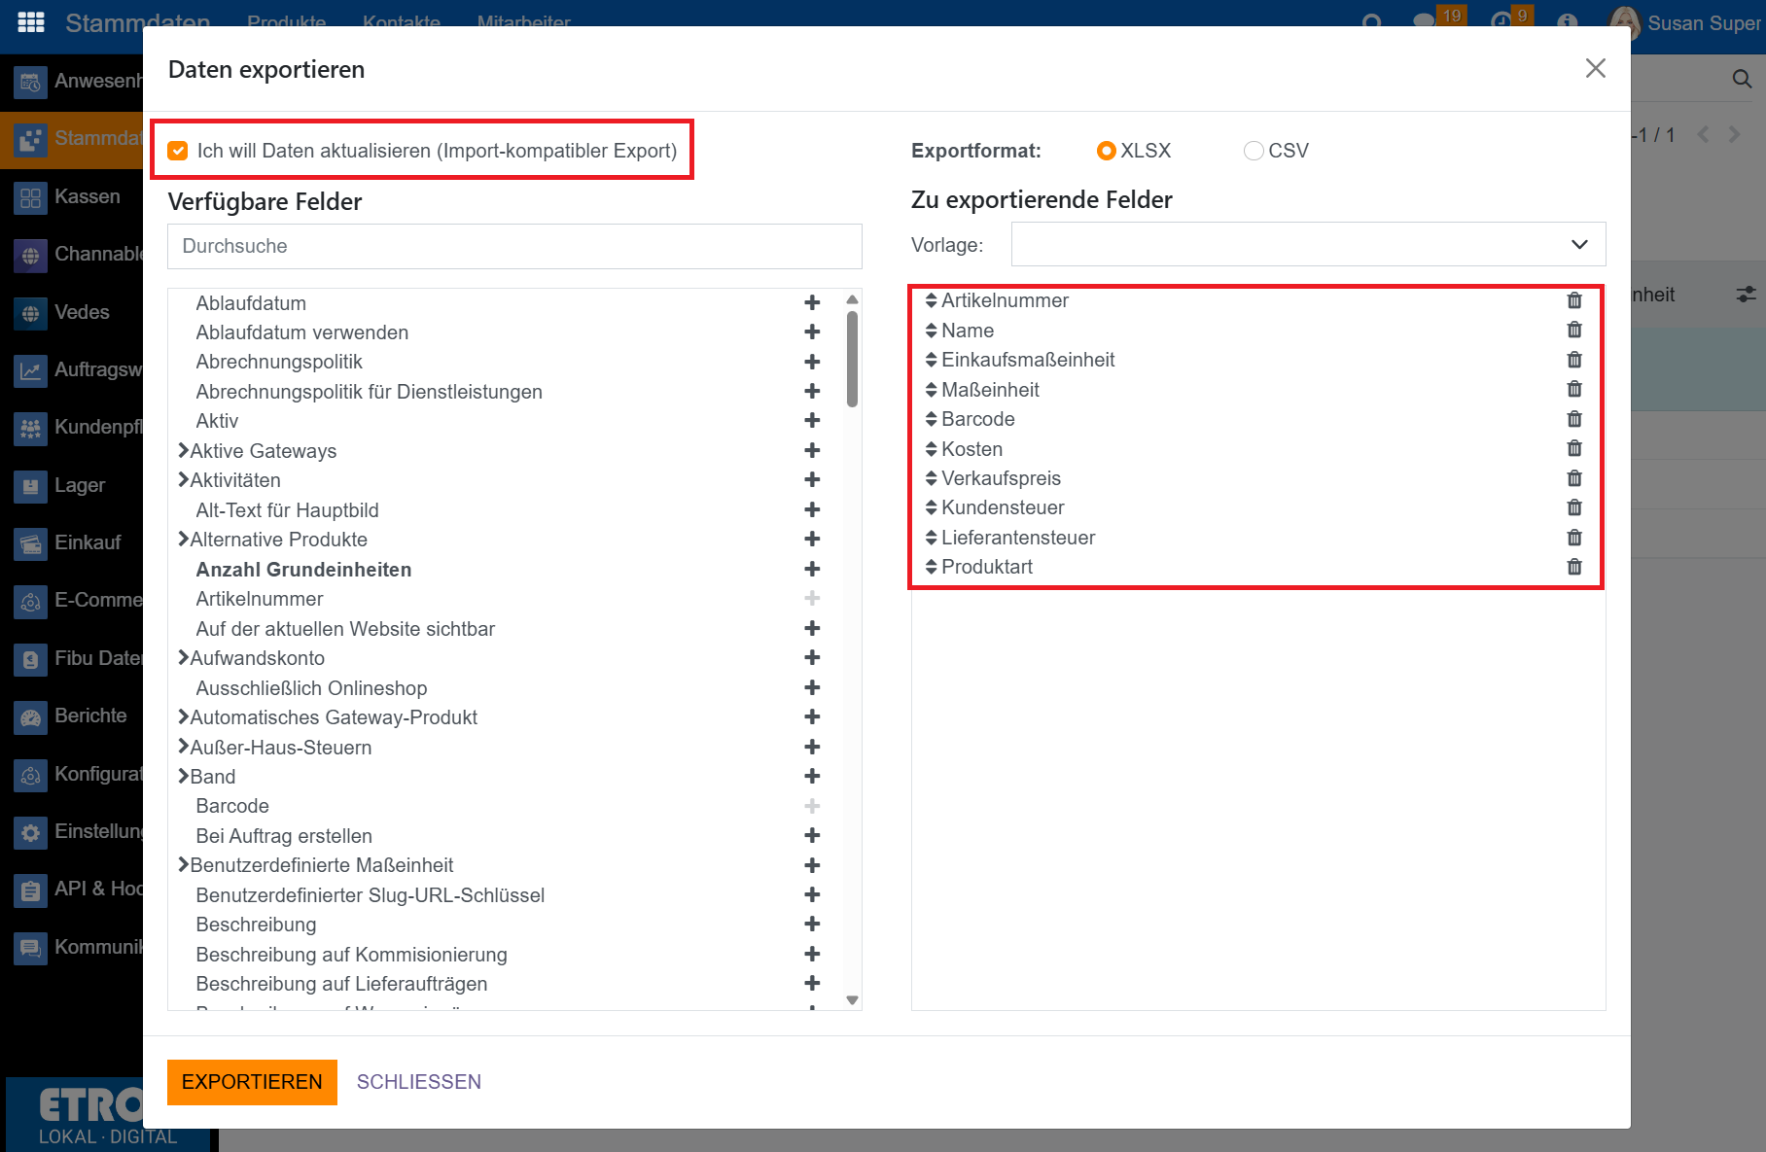This screenshot has width=1766, height=1152.
Task: Choose CSV export format
Action: [1254, 151]
